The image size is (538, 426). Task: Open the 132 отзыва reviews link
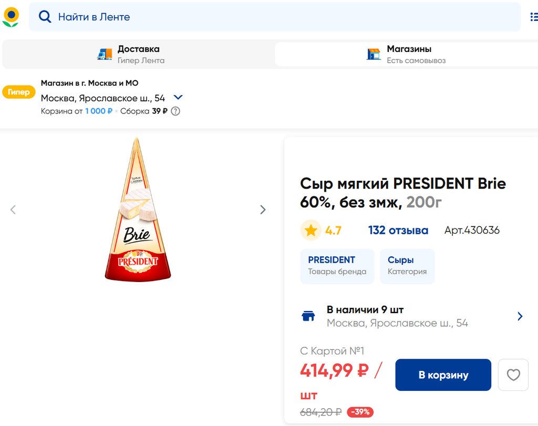click(x=398, y=230)
